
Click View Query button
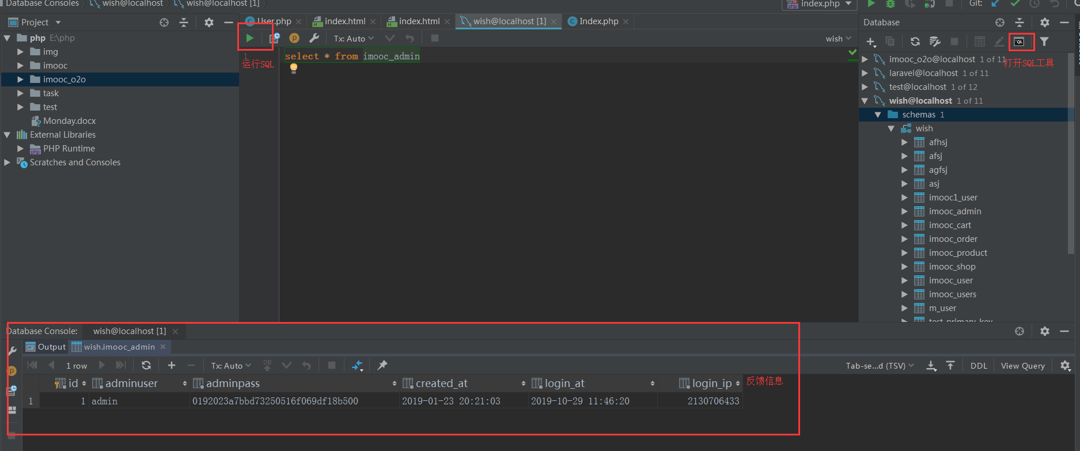(1022, 366)
